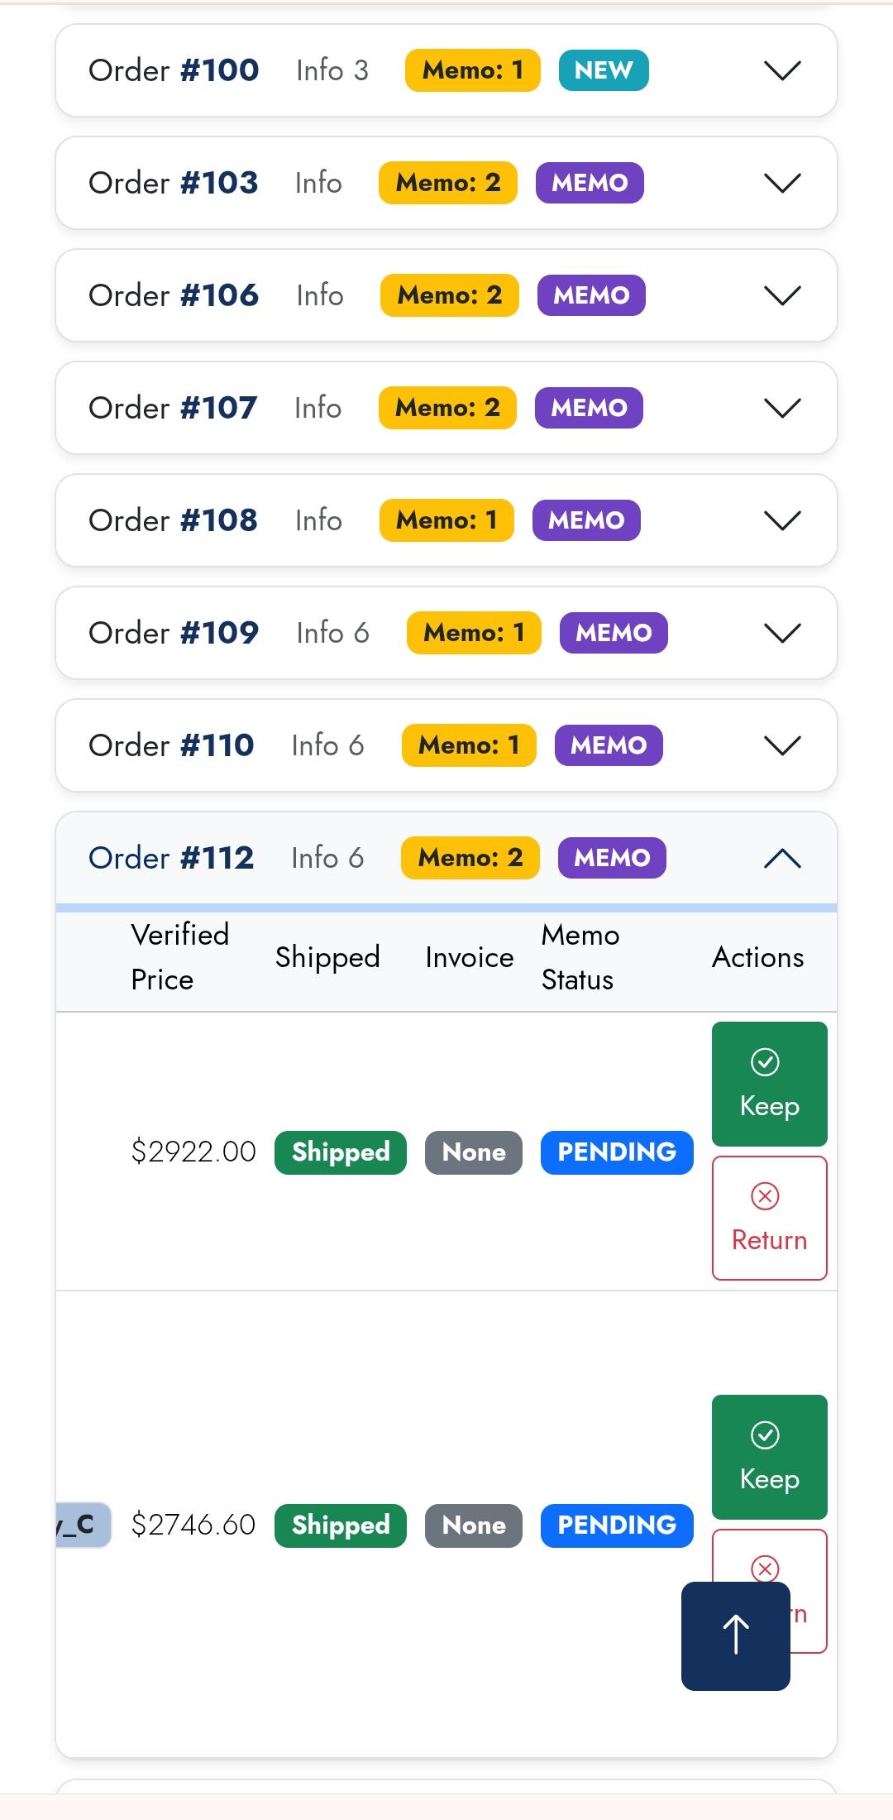
Task: Expand Order #100 with its chevron
Action: point(782,70)
